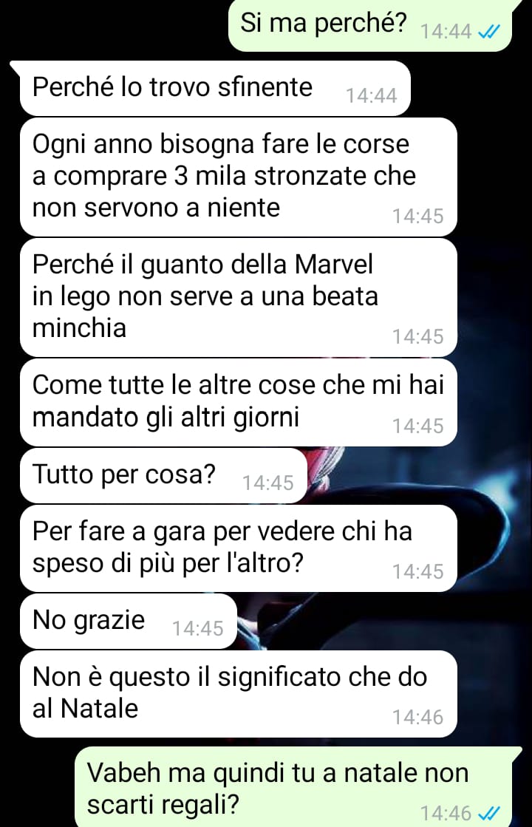
Task: Tap the 'No grazie' message bubble
Action: pos(129,621)
